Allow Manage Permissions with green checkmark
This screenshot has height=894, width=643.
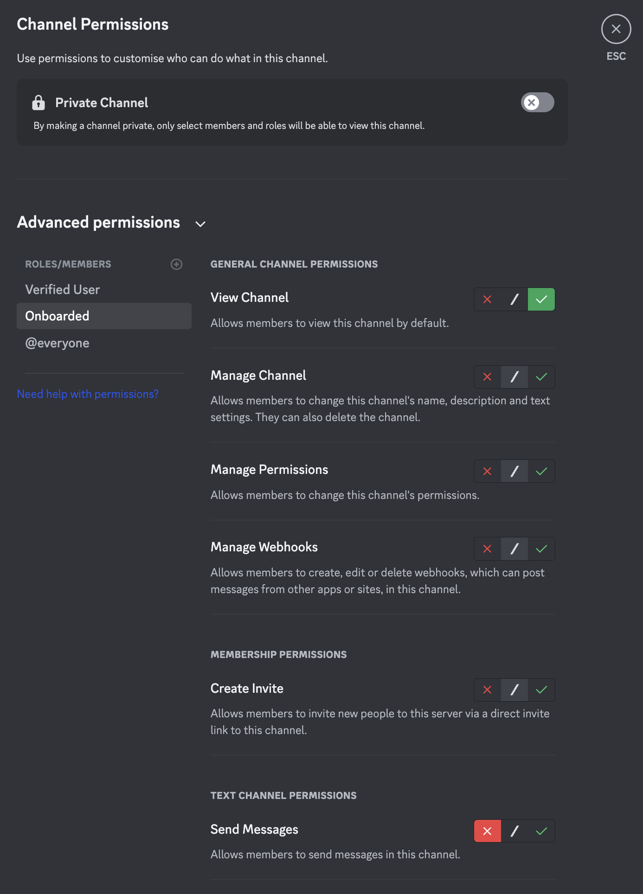point(541,472)
